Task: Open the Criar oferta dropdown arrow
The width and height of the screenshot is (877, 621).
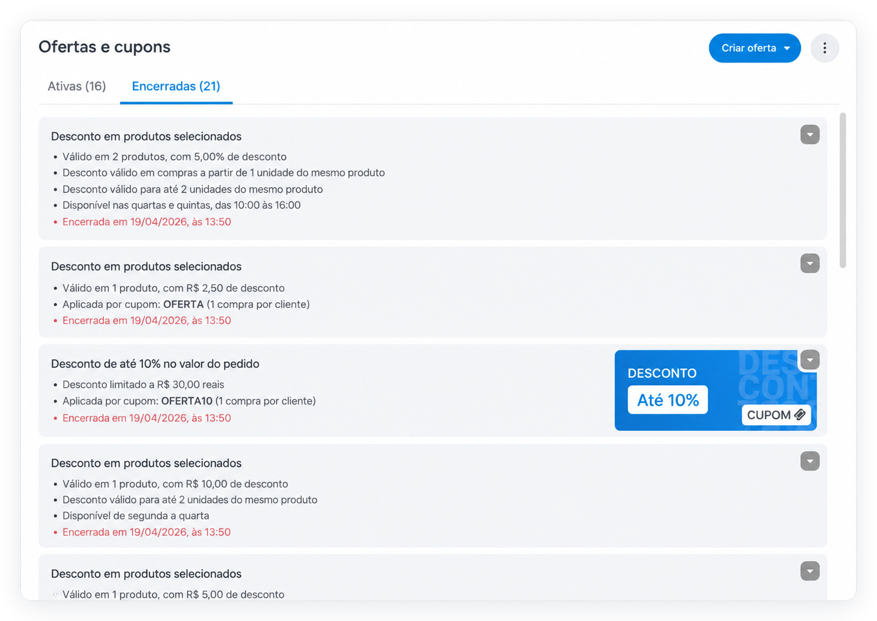Action: tap(787, 48)
